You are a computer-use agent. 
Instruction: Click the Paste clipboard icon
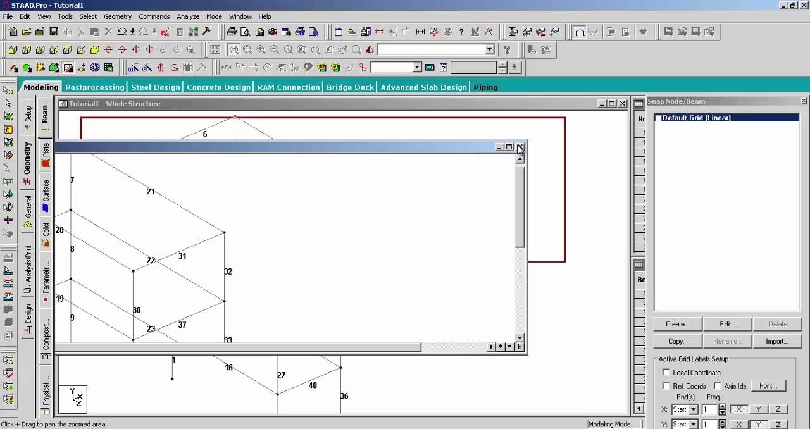(95, 32)
